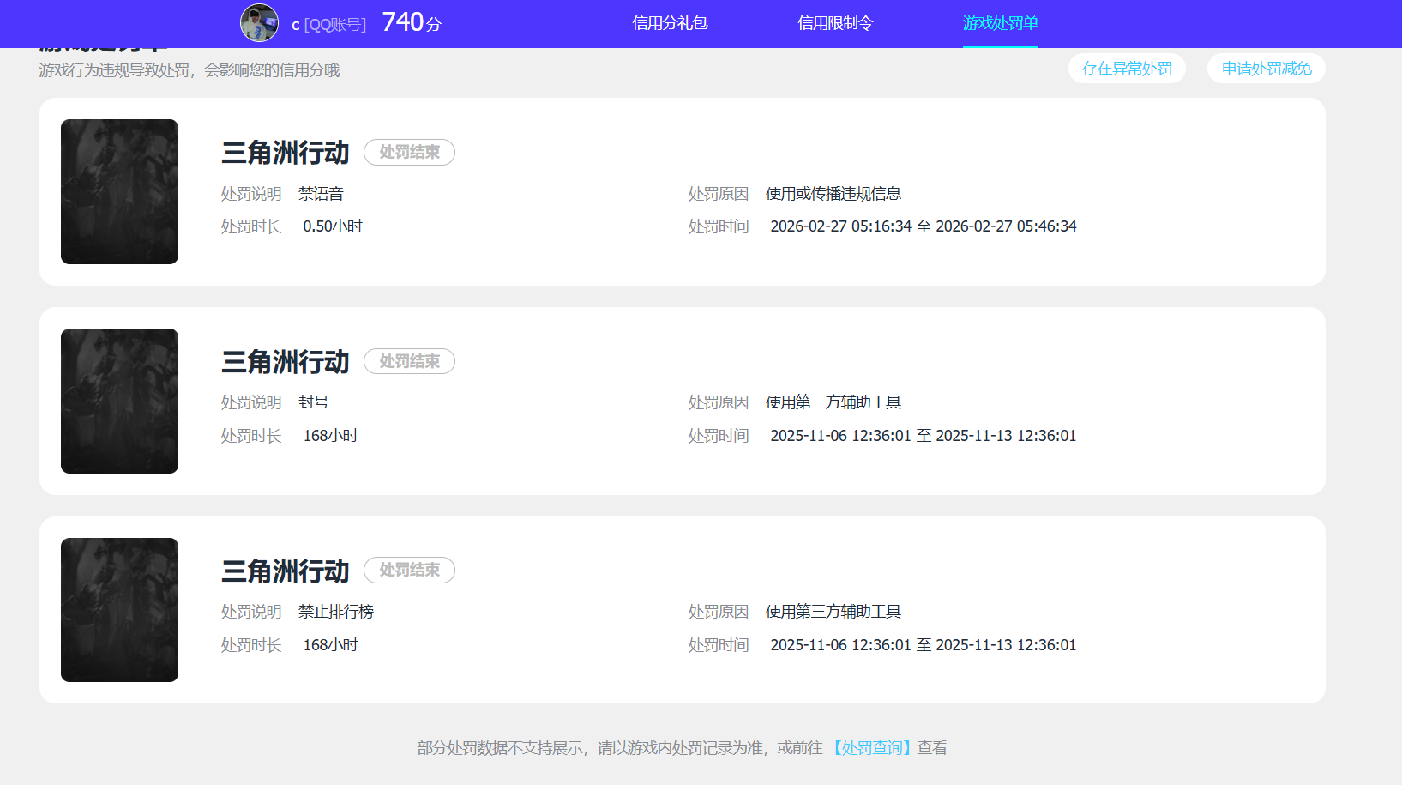Switch to the 信用分礼包 tab
The width and height of the screenshot is (1402, 785).
pyautogui.click(x=670, y=23)
